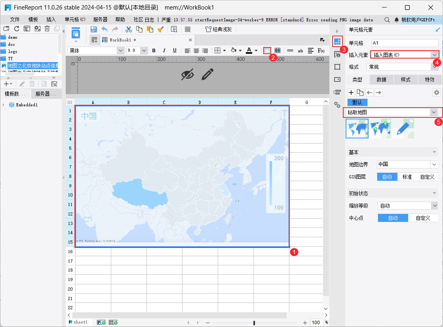Click the cell element panel icon
This screenshot has height=327, width=443.
tap(337, 41)
